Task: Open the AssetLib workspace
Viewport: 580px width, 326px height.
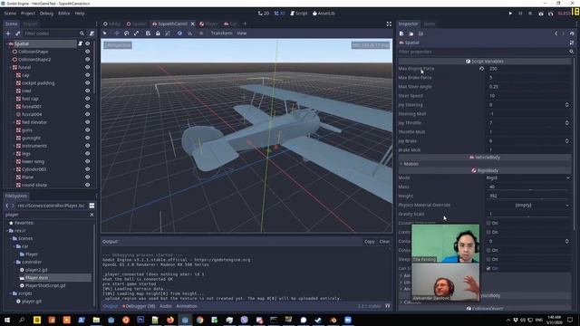Action: point(324,14)
